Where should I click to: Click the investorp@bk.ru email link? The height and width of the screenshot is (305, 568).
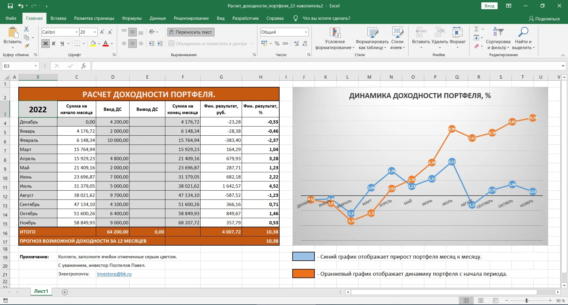(114, 274)
